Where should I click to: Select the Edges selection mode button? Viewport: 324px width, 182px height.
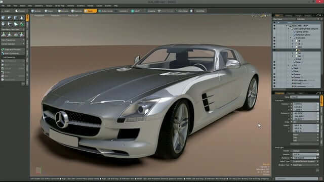49,11
